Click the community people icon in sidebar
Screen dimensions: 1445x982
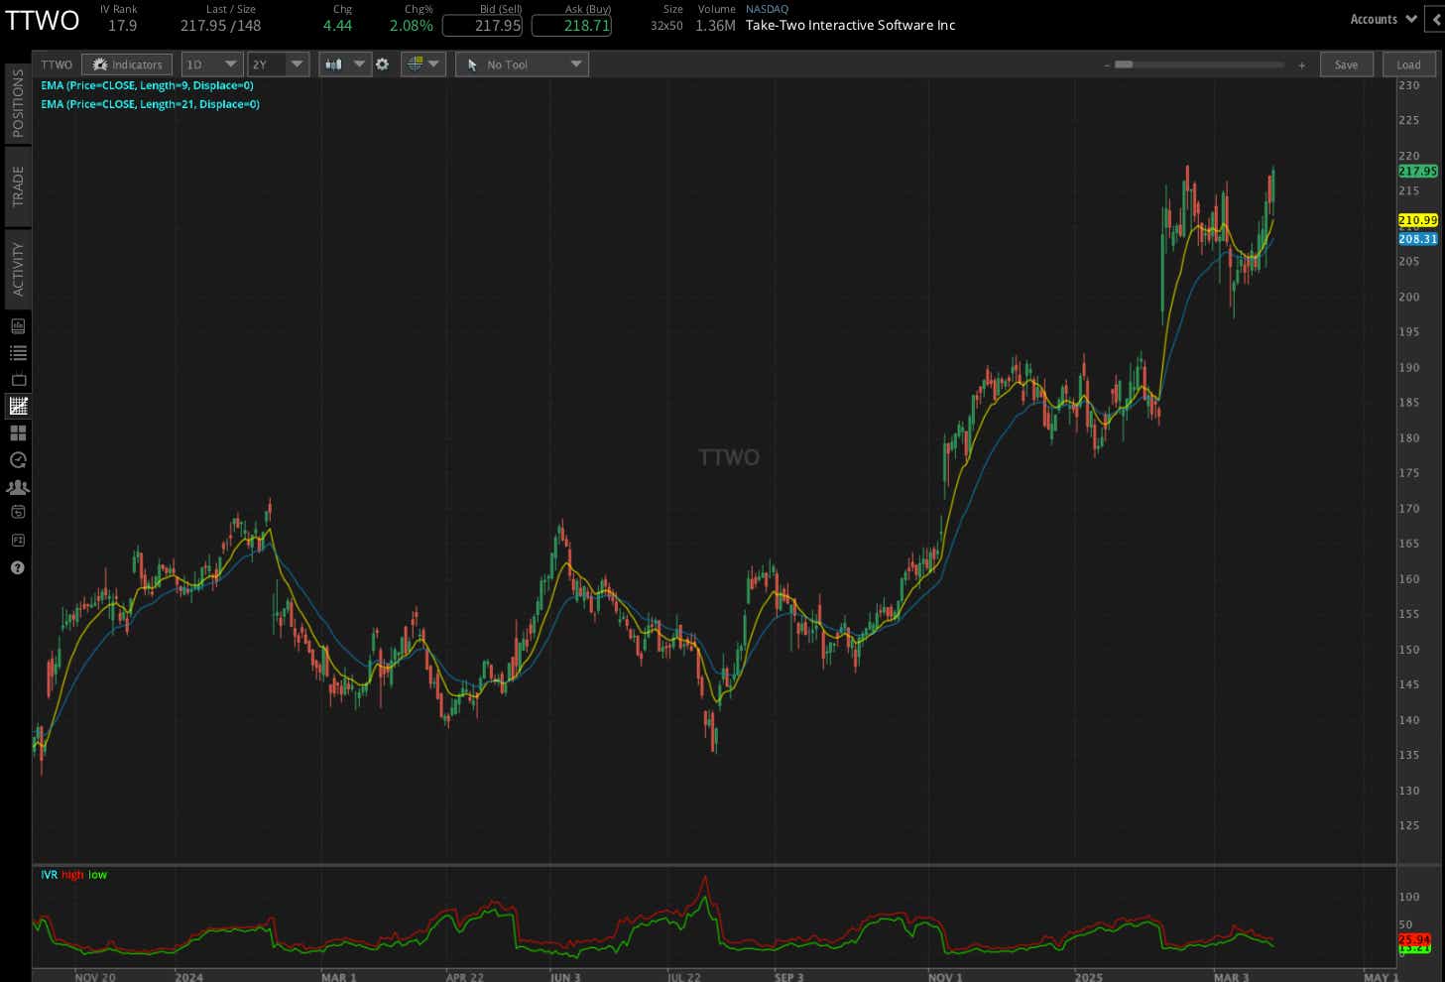tap(18, 487)
